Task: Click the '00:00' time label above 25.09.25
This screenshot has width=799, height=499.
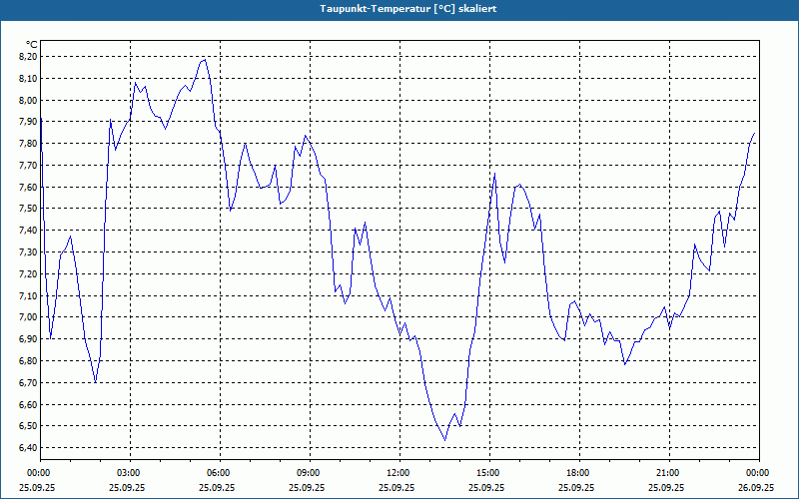Action: (x=37, y=473)
